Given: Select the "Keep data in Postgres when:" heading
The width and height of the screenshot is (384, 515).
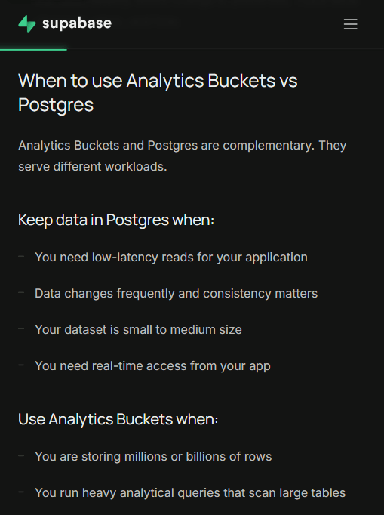Looking at the screenshot, I should click(116, 220).
